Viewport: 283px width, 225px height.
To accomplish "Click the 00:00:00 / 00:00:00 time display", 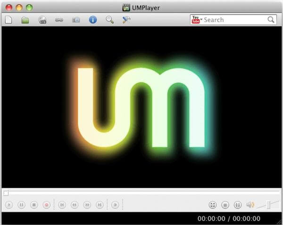I will pos(229,218).
